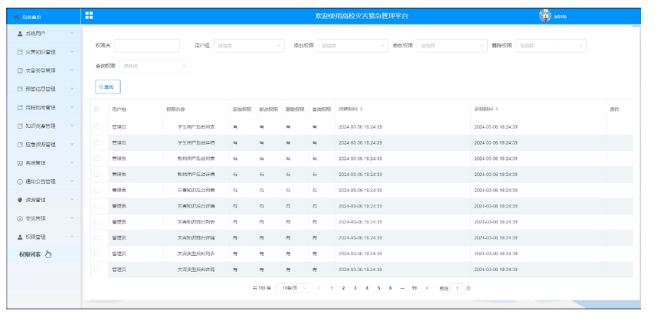Image resolution: width=655 pixels, height=317 pixels.
Task: Click the icon beside 灾害知识管理
Action: 20,52
